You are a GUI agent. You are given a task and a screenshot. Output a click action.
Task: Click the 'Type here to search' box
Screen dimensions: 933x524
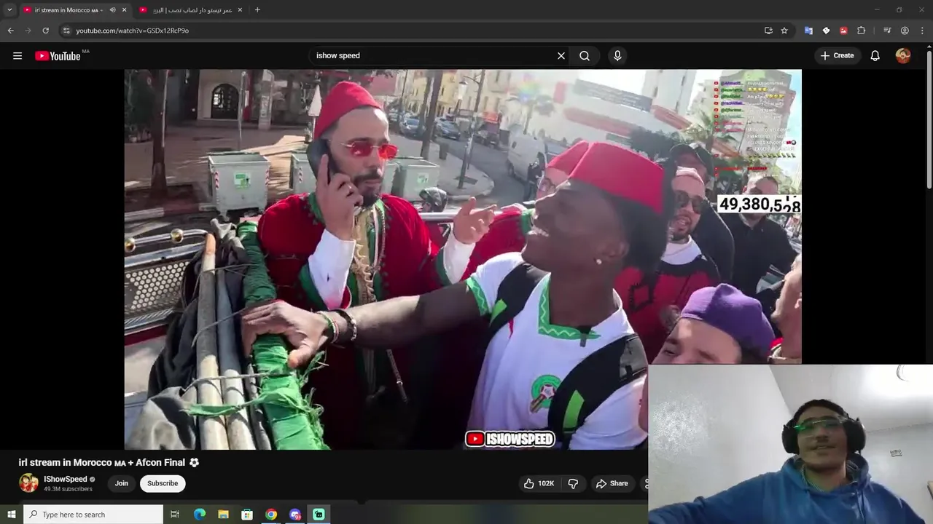93,515
